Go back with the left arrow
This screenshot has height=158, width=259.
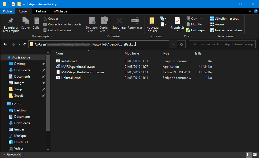pos(5,44)
